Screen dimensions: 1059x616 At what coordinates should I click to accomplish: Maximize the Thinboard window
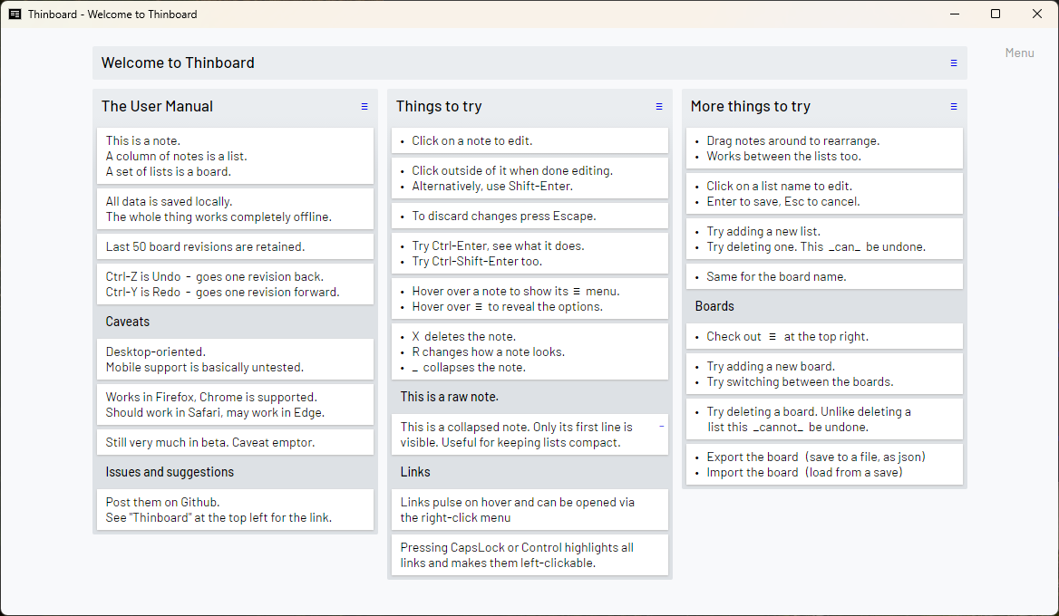996,14
